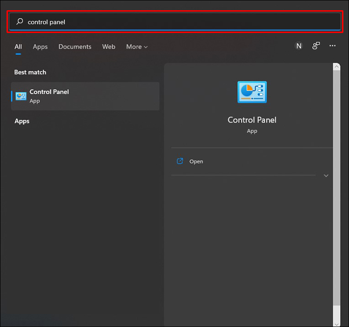Open the Web results tab
Screen dimensions: 349x327
click(108, 46)
